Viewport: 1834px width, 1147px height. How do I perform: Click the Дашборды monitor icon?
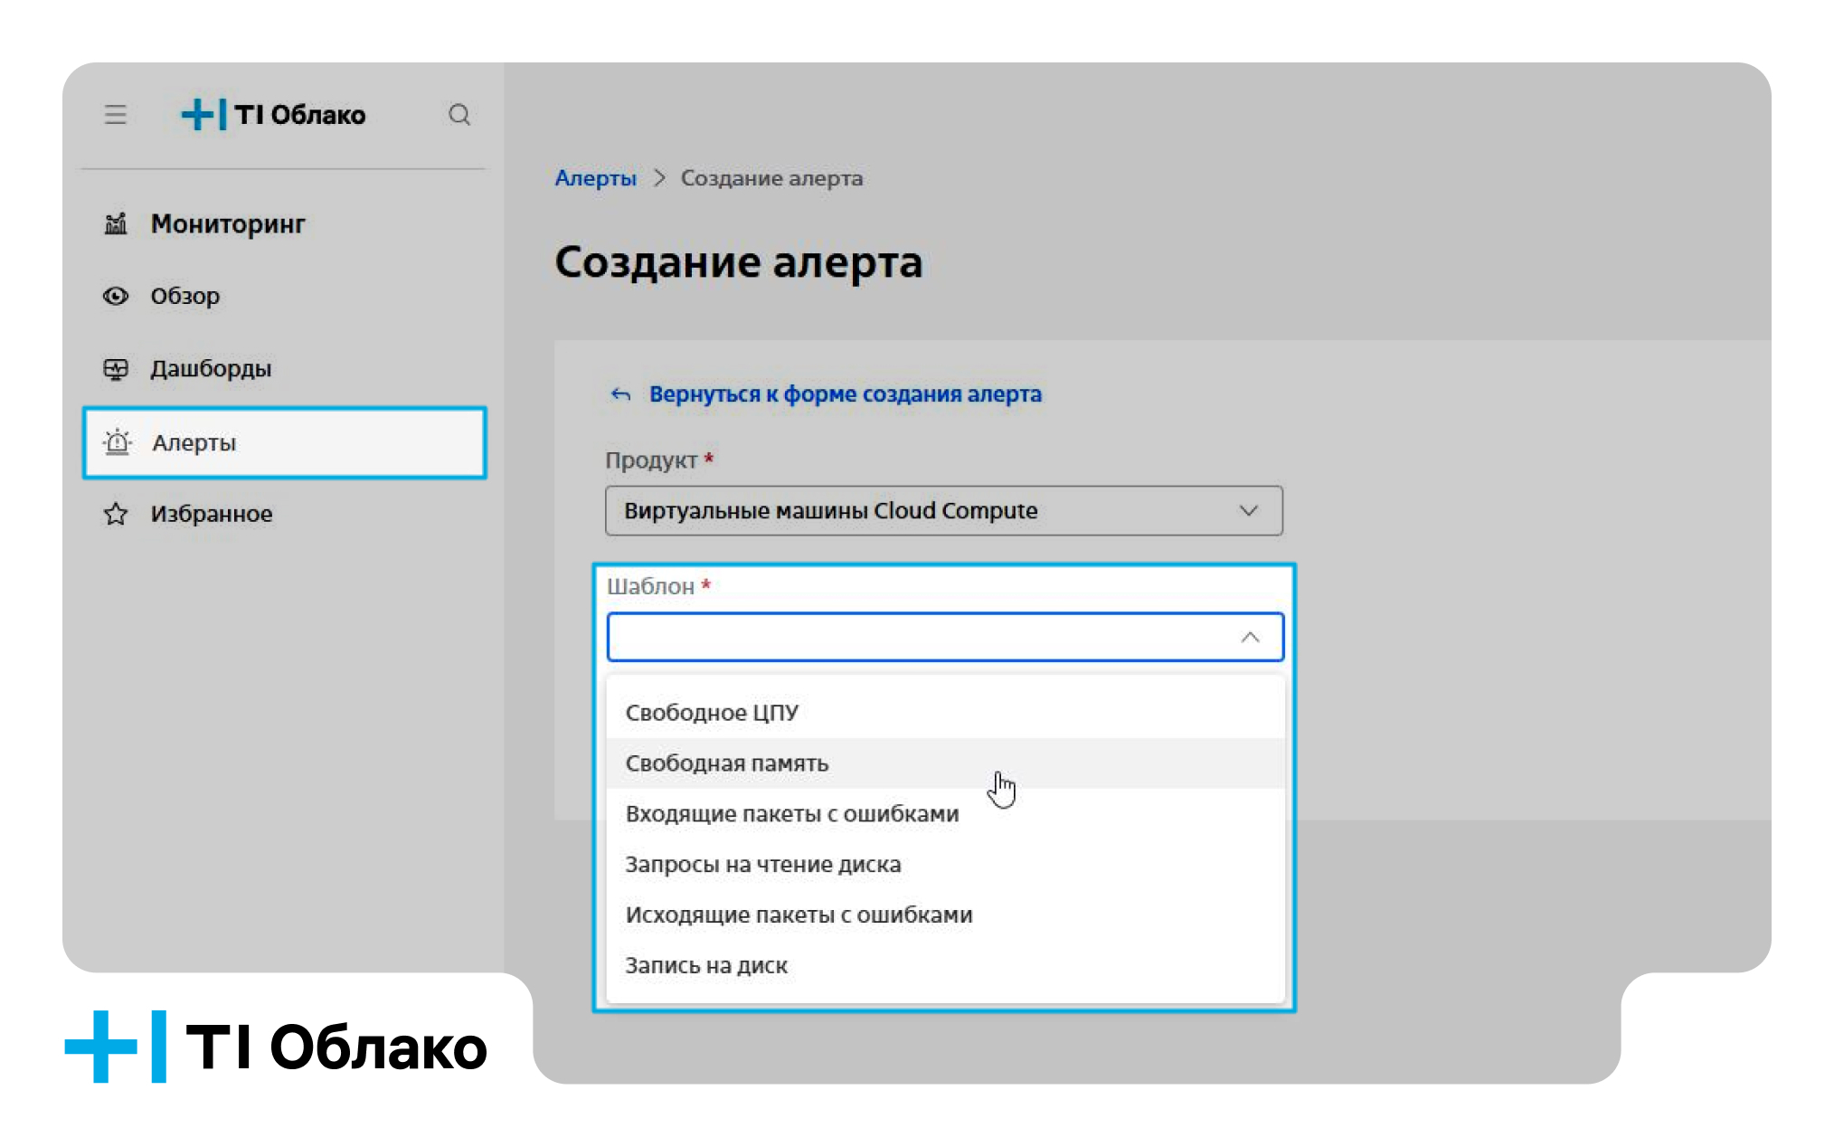[x=116, y=369]
